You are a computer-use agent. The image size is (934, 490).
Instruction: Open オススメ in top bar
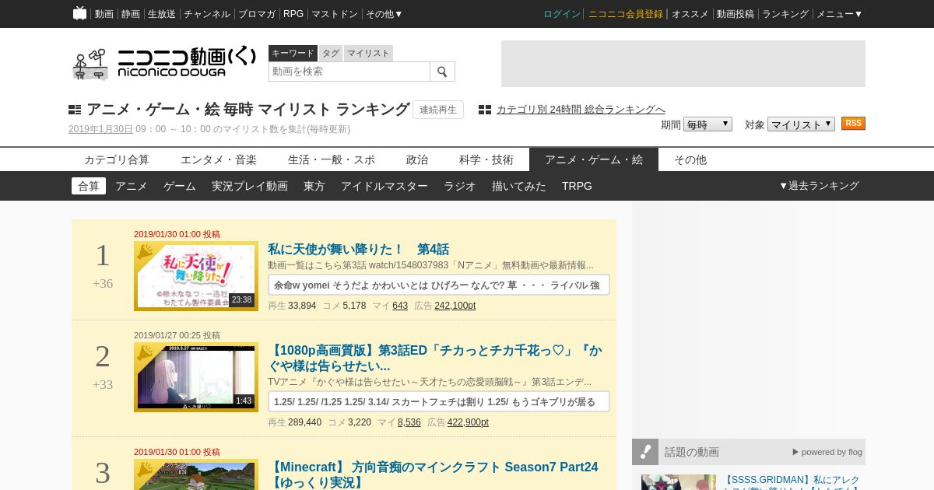(690, 14)
